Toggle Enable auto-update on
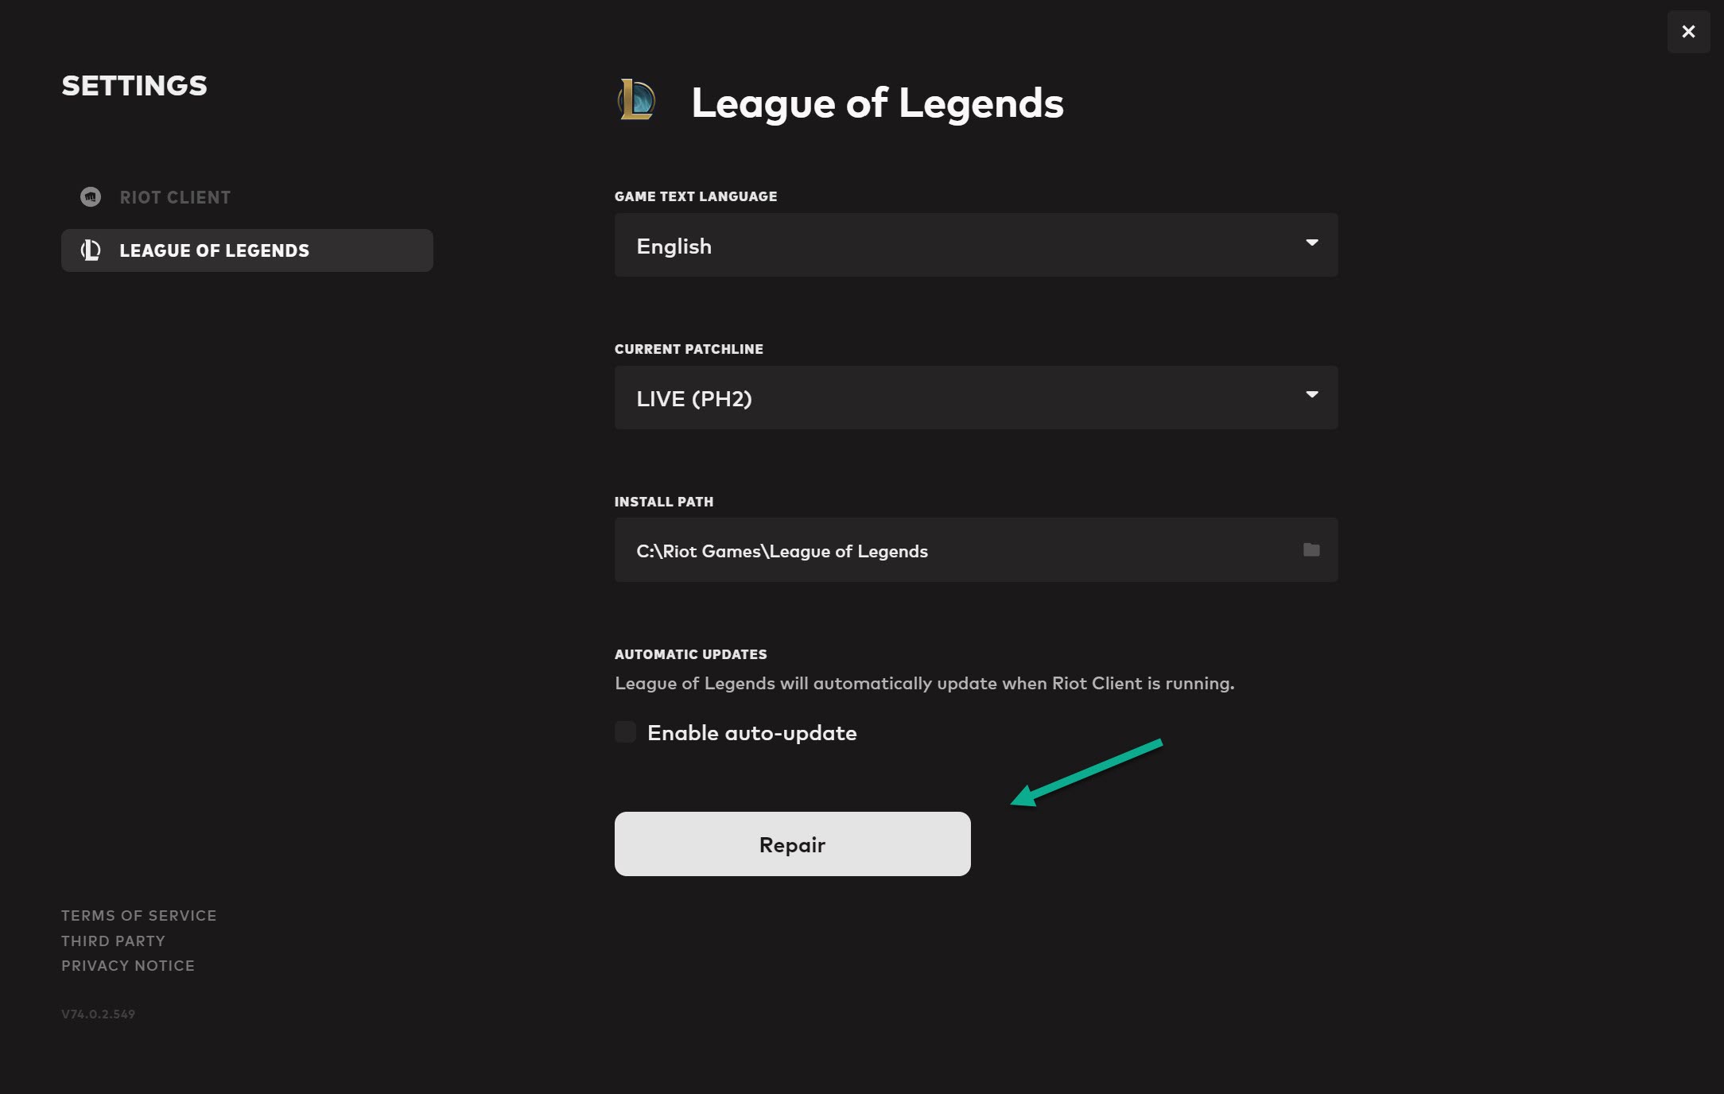This screenshot has height=1094, width=1724. pyautogui.click(x=624, y=731)
